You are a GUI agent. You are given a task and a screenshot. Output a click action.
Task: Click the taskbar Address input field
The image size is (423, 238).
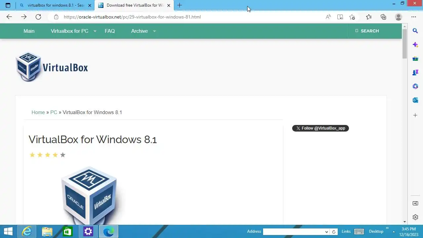[x=294, y=232]
